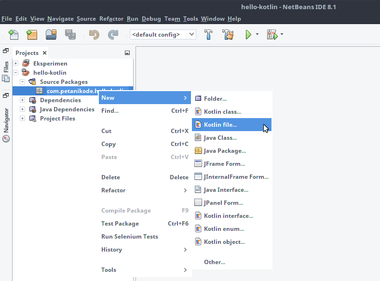Viewport: 380px width, 281px height.
Task: Choose New in the context menu
Action: (145, 98)
